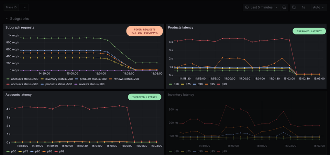Image resolution: width=330 pixels, height=155 pixels.
Task: Toggle p90 series in Products latency legend
Action: click(x=198, y=84)
